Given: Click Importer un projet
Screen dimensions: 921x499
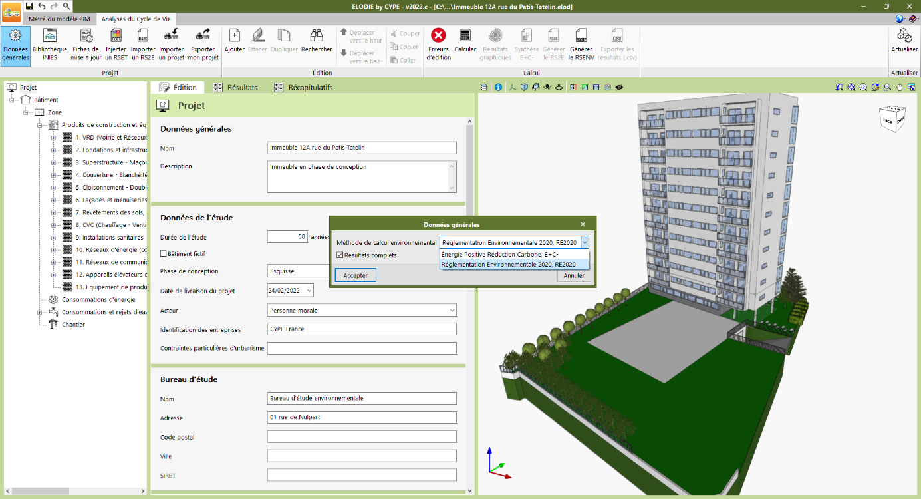Looking at the screenshot, I should tap(172, 45).
